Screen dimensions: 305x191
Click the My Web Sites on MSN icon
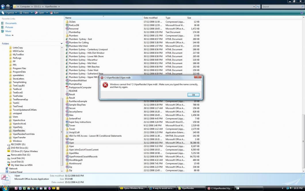tap(9, 165)
